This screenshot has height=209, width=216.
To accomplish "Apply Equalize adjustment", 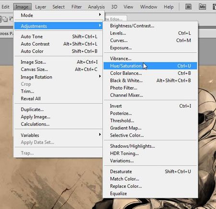I will (x=150, y=194).
